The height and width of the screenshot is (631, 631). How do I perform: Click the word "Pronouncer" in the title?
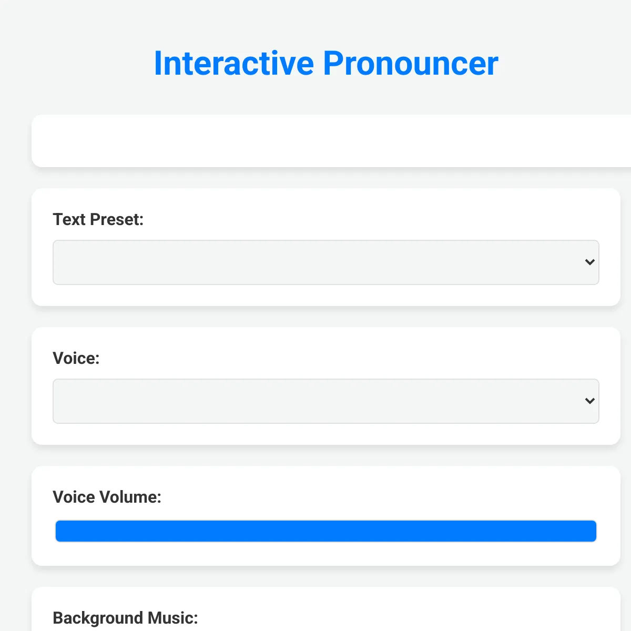pyautogui.click(x=411, y=63)
